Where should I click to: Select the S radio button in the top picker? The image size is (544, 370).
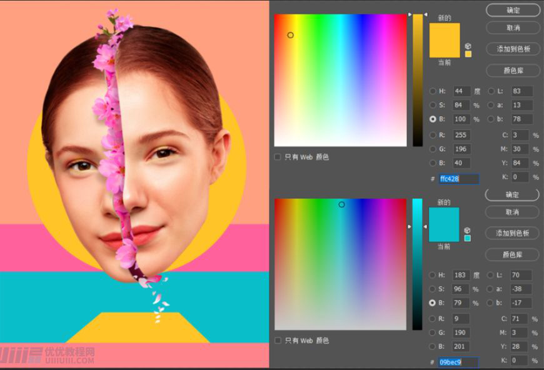point(432,106)
